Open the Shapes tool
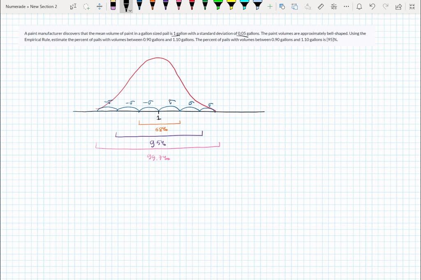The width and height of the screenshot is (421, 280). click(x=282, y=7)
